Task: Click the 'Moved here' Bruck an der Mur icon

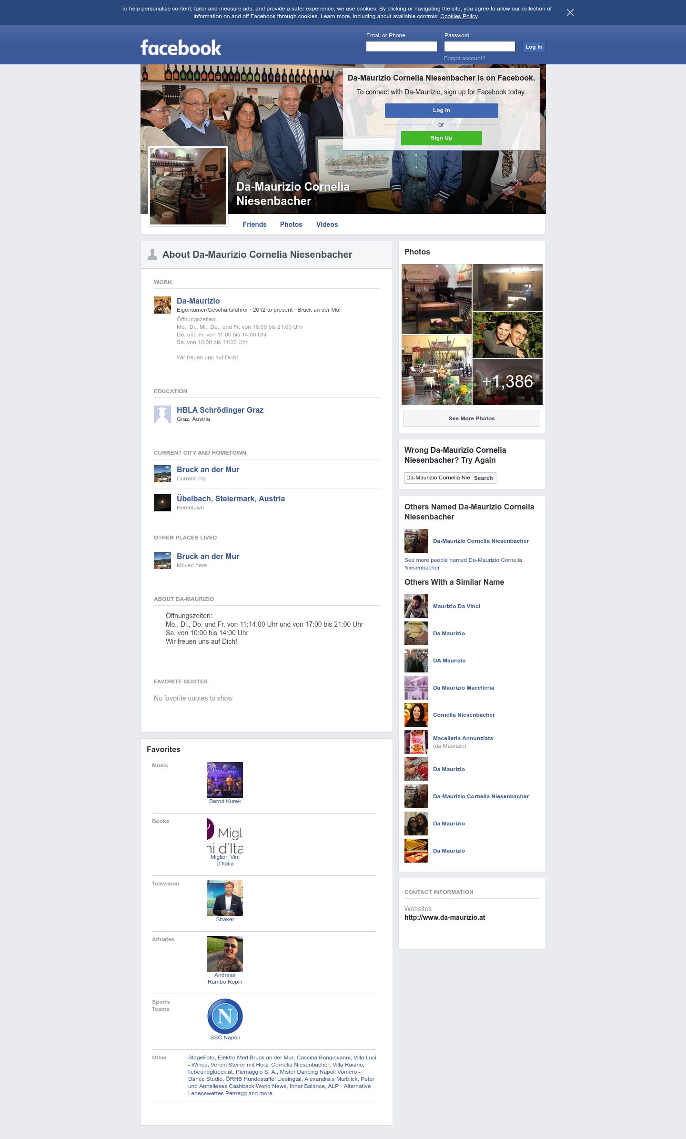Action: coord(162,560)
